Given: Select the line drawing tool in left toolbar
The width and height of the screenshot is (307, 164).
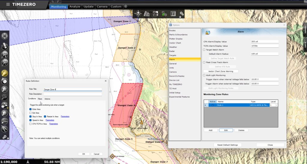Looking at the screenshot, I should (x=4, y=121).
